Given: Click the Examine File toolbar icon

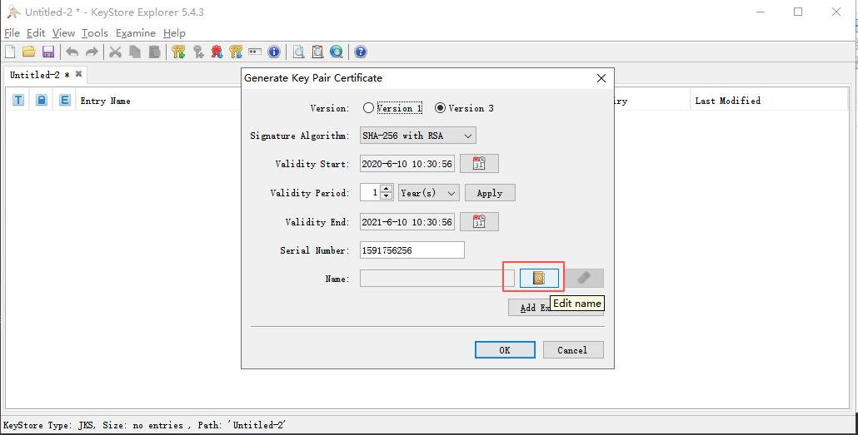Looking at the screenshot, I should click(x=299, y=52).
